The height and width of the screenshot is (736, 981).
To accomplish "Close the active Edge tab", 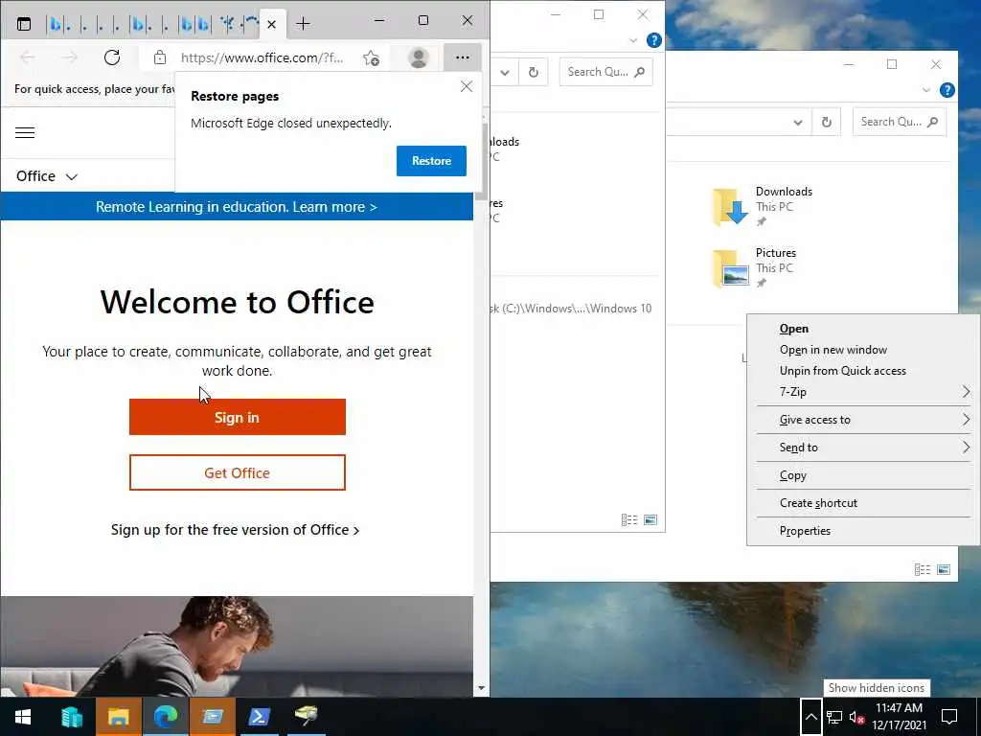I will [271, 24].
